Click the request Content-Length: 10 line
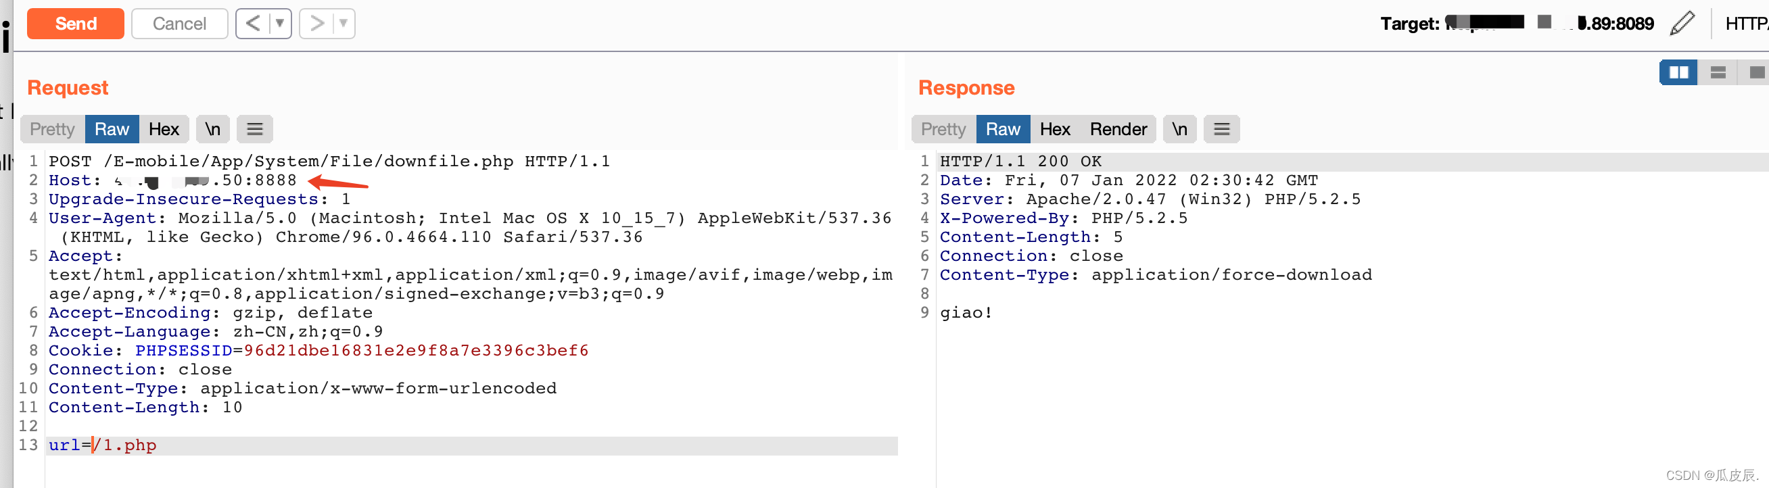 [145, 408]
